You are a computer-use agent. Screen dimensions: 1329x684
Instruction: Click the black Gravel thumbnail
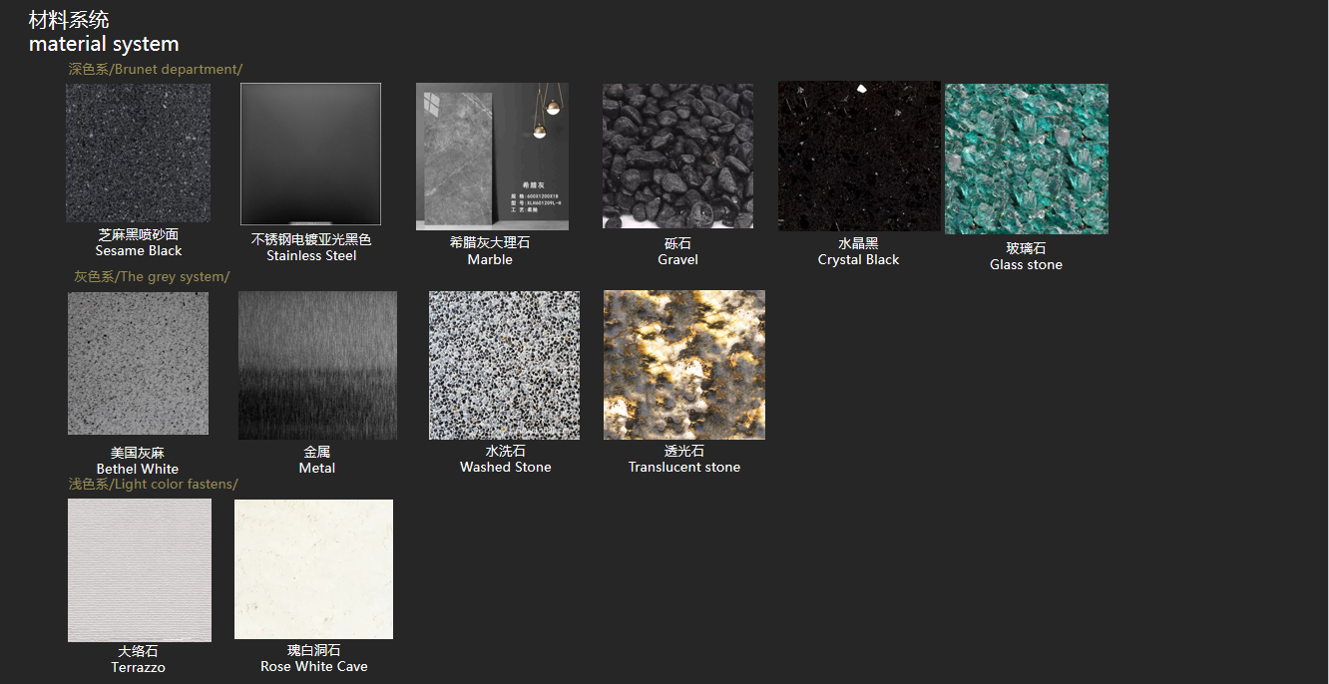coord(677,156)
